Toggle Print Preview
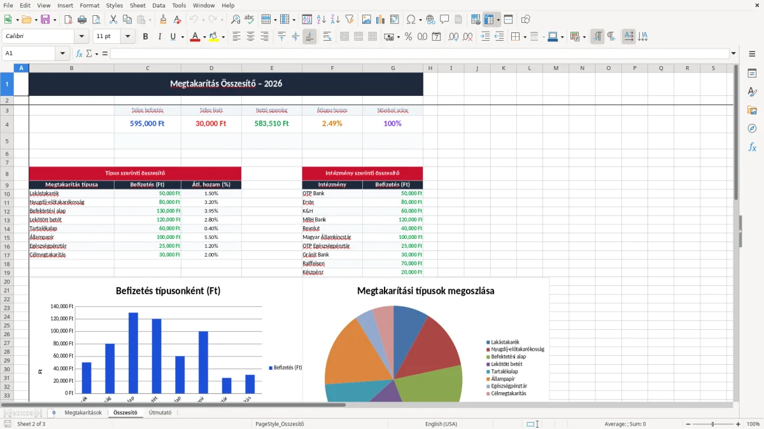The image size is (764, 429). point(95,20)
